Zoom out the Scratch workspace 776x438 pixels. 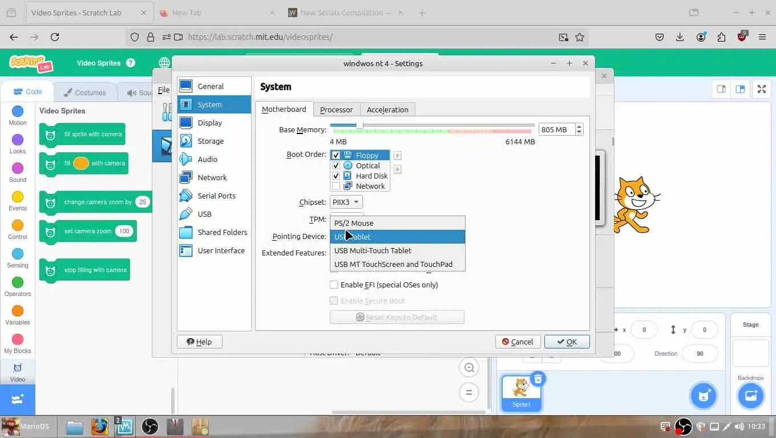tap(469, 368)
